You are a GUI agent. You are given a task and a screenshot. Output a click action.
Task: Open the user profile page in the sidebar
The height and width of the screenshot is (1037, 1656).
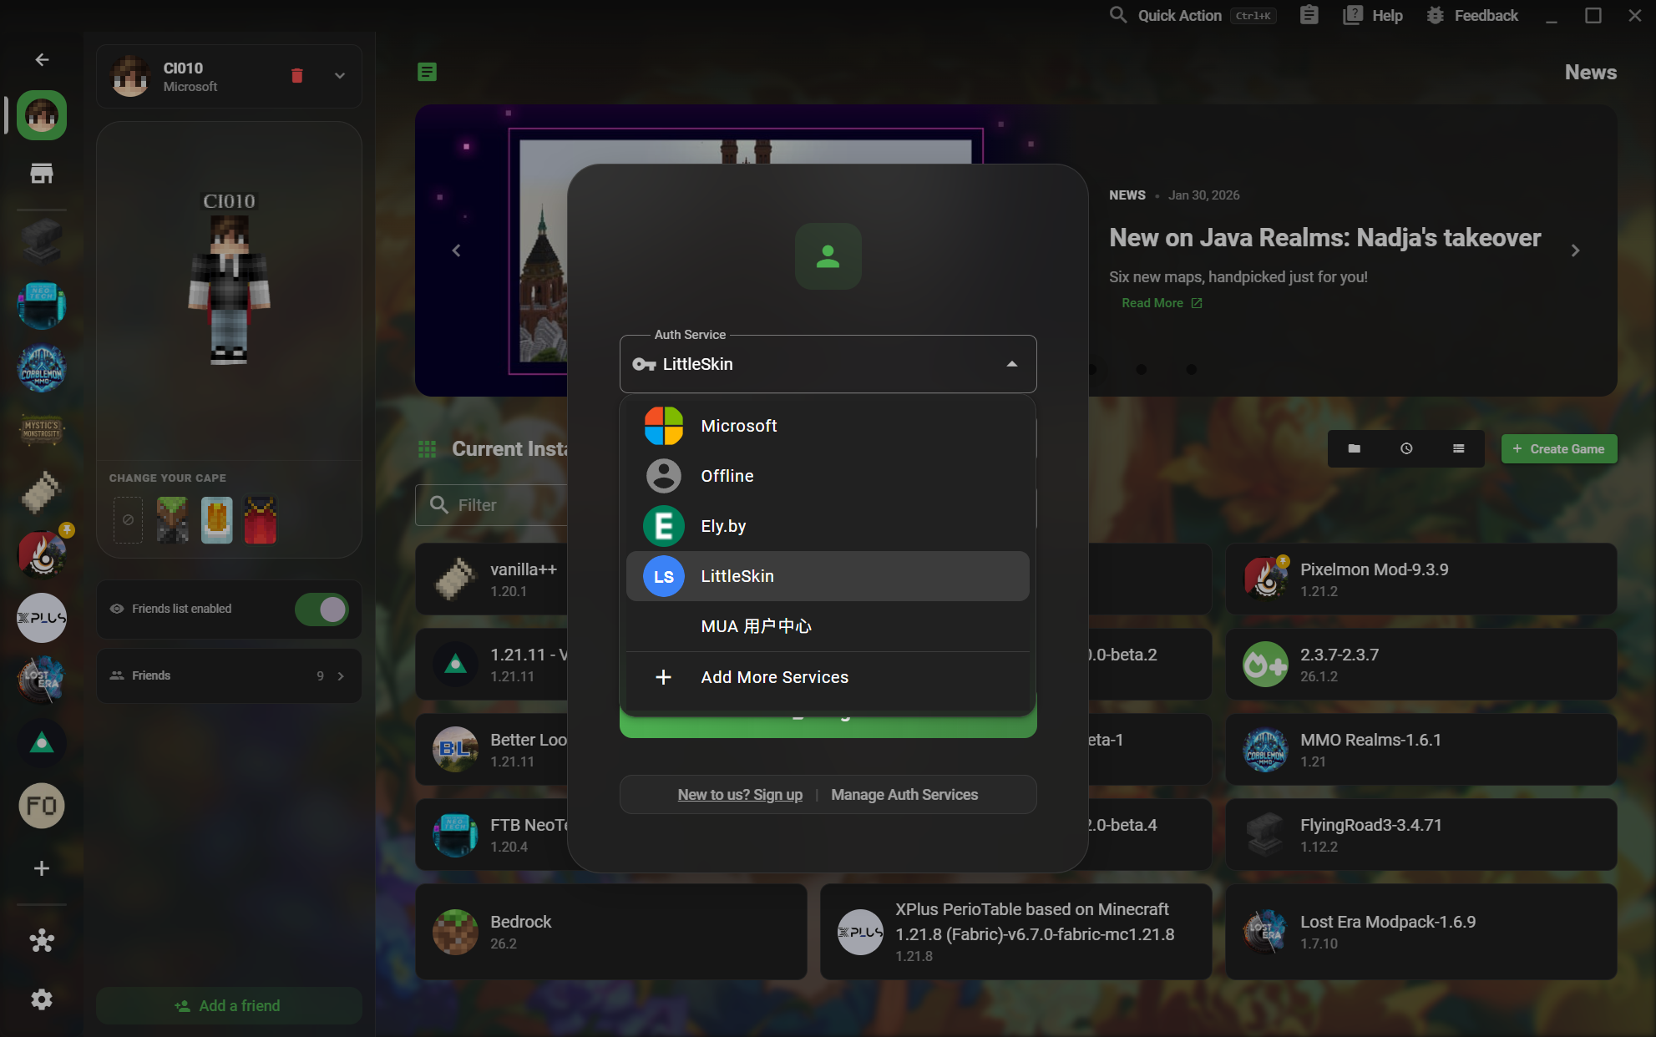pyautogui.click(x=42, y=115)
